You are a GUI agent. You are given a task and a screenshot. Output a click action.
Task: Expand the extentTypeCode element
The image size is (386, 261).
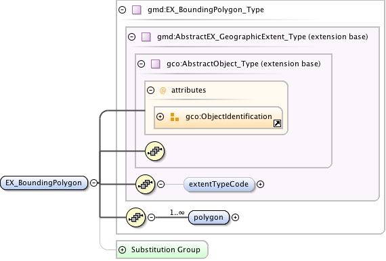pyautogui.click(x=261, y=184)
